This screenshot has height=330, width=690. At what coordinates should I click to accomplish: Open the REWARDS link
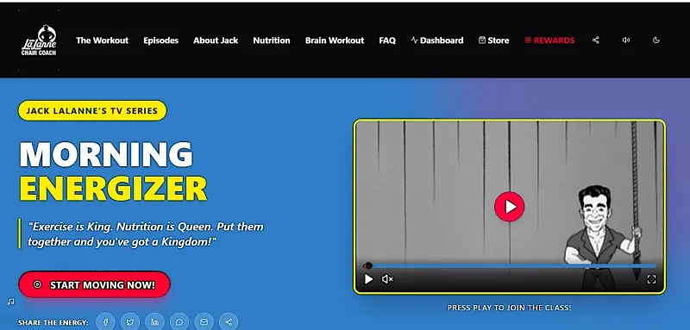(549, 40)
